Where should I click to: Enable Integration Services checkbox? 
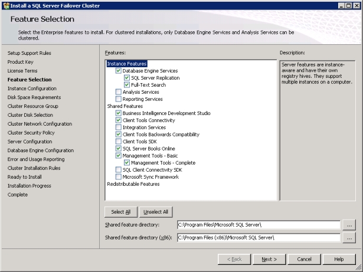pos(119,127)
